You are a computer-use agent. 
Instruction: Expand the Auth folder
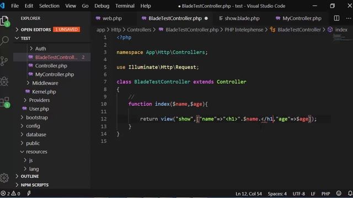tap(31, 48)
